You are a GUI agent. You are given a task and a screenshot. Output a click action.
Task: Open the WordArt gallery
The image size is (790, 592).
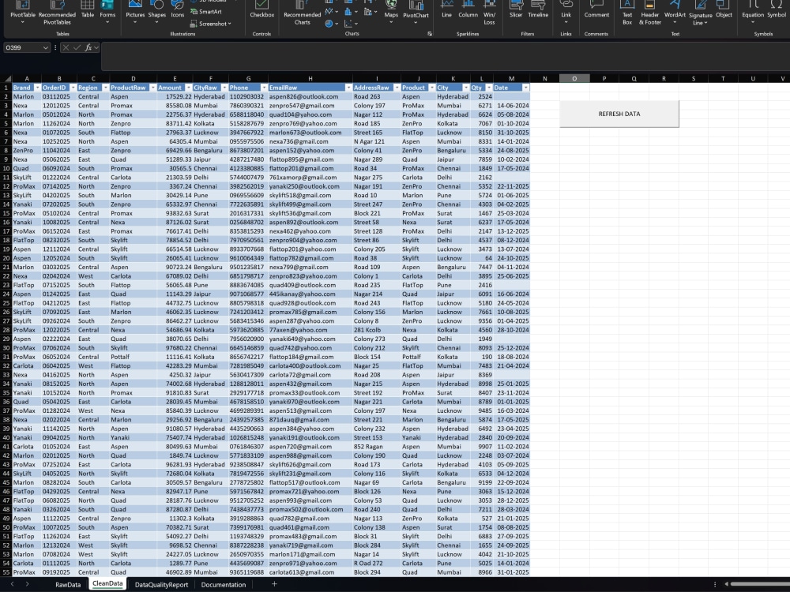click(x=675, y=12)
